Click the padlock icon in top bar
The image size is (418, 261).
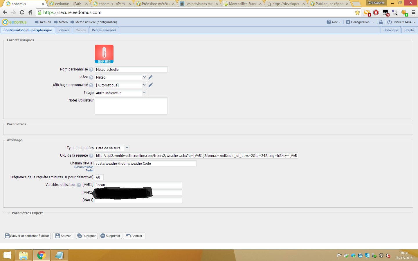point(381,22)
